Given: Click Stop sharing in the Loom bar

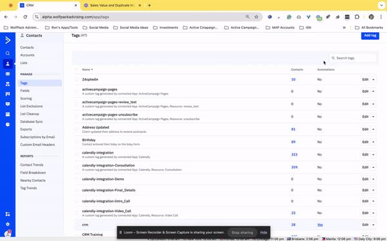Looking at the screenshot, I should (x=242, y=233).
